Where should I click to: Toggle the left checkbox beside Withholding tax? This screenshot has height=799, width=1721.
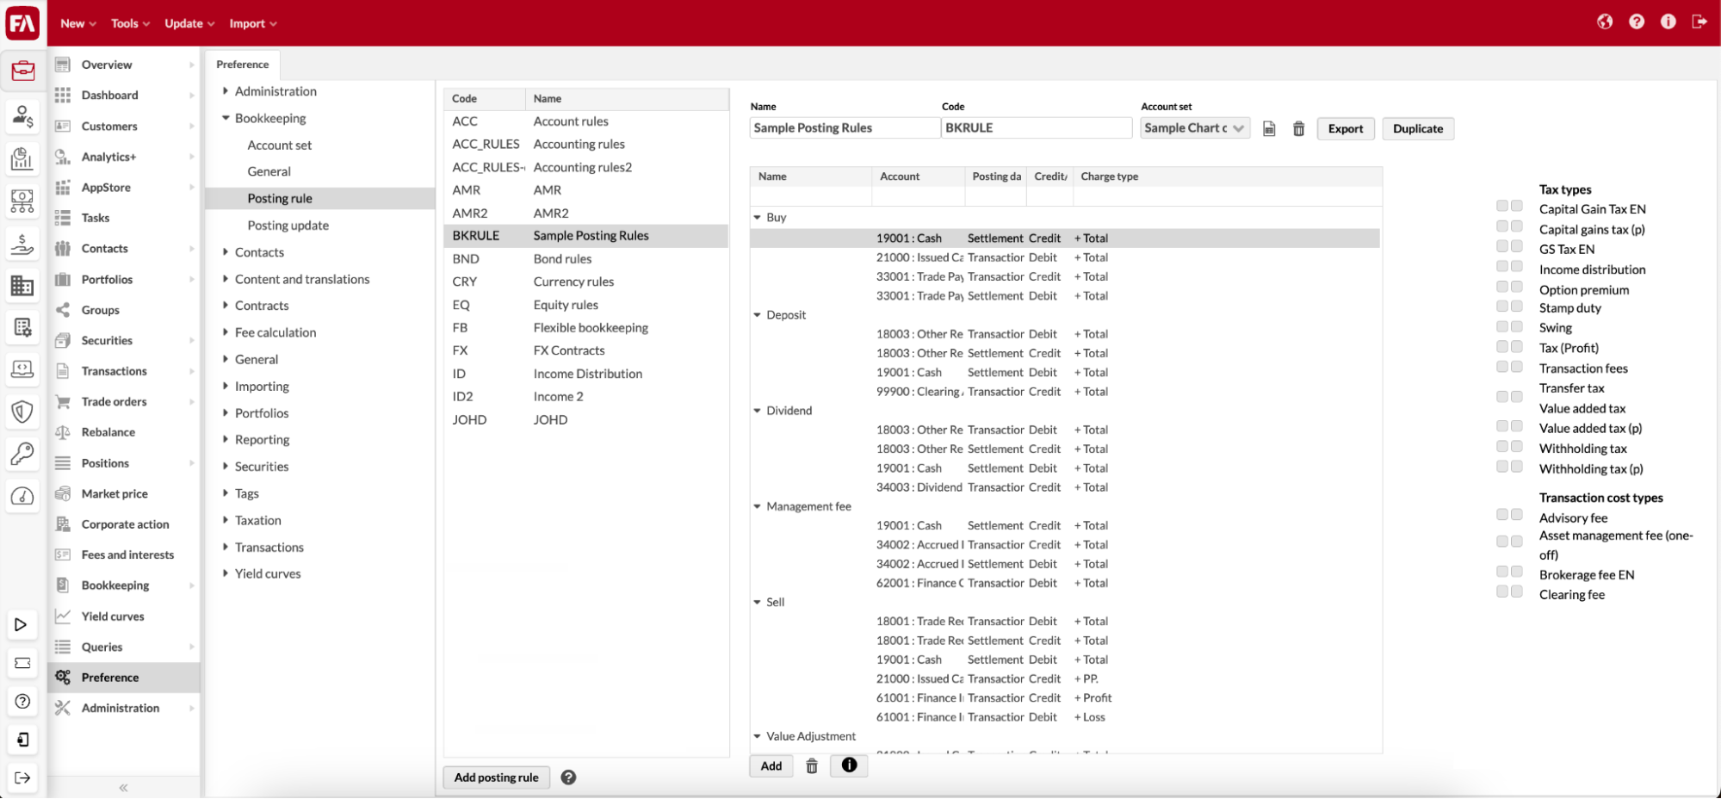tap(1502, 446)
